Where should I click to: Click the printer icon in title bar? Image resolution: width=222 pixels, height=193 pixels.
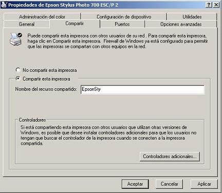[x=4, y=5]
